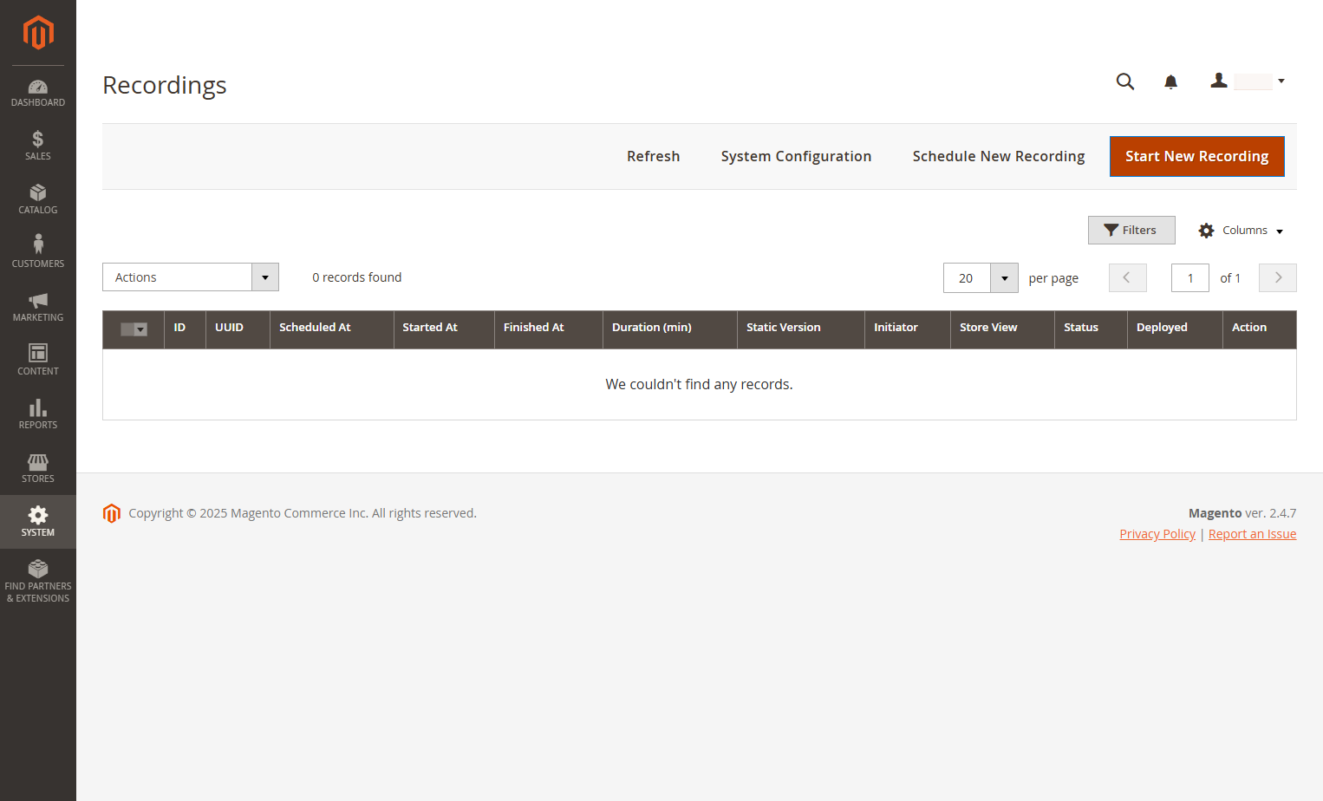Screen dimensions: 1323x801
Task: Open the Filters panel
Action: pos(1131,231)
